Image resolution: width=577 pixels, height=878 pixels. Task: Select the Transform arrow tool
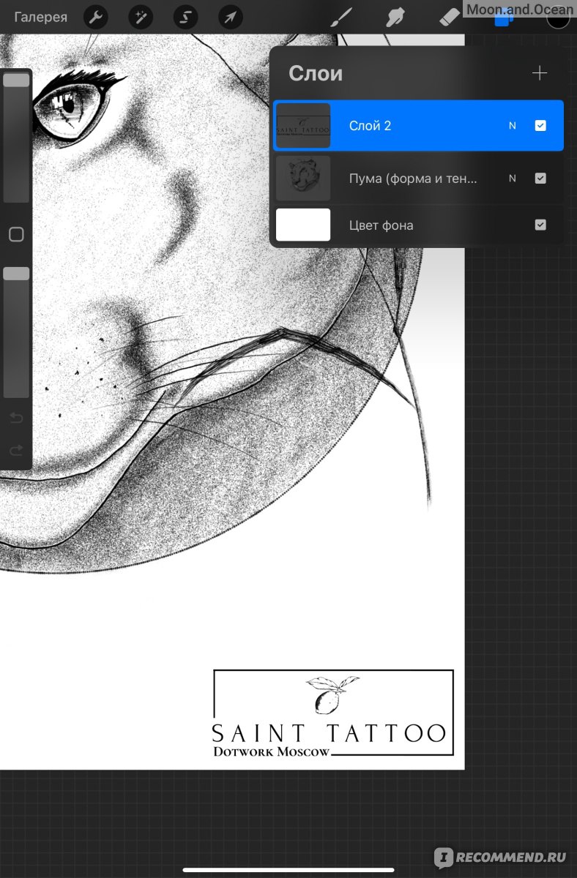[230, 17]
